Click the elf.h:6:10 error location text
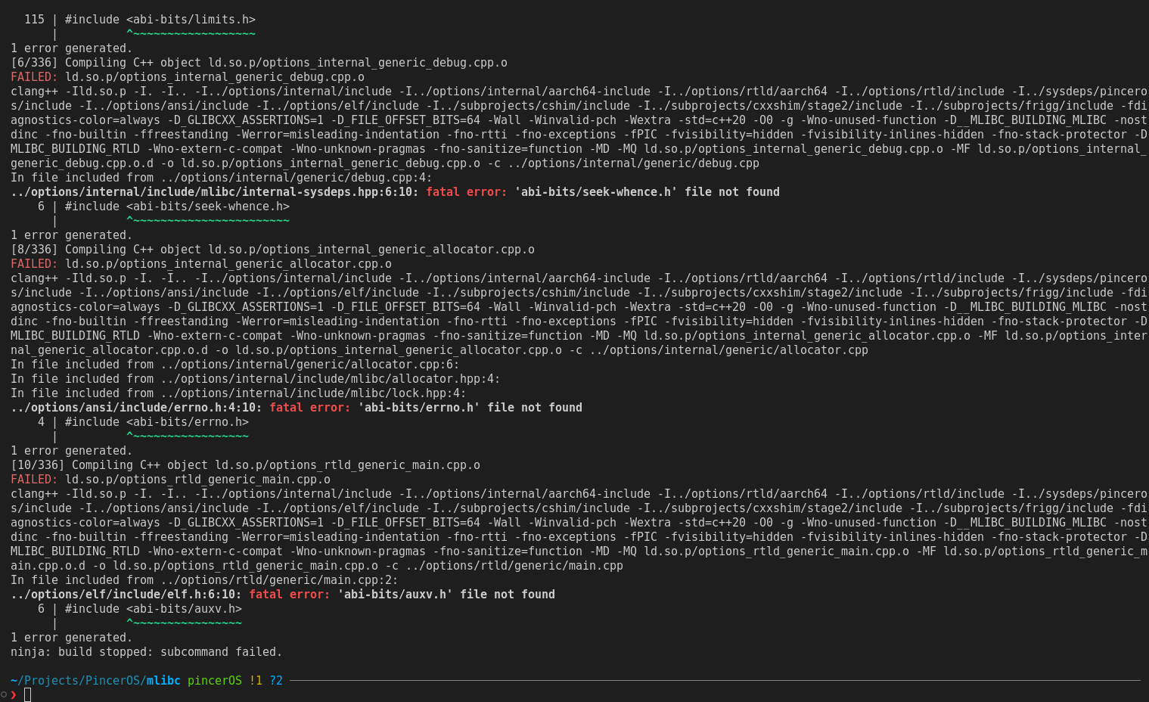The image size is (1149, 702). click(x=126, y=595)
